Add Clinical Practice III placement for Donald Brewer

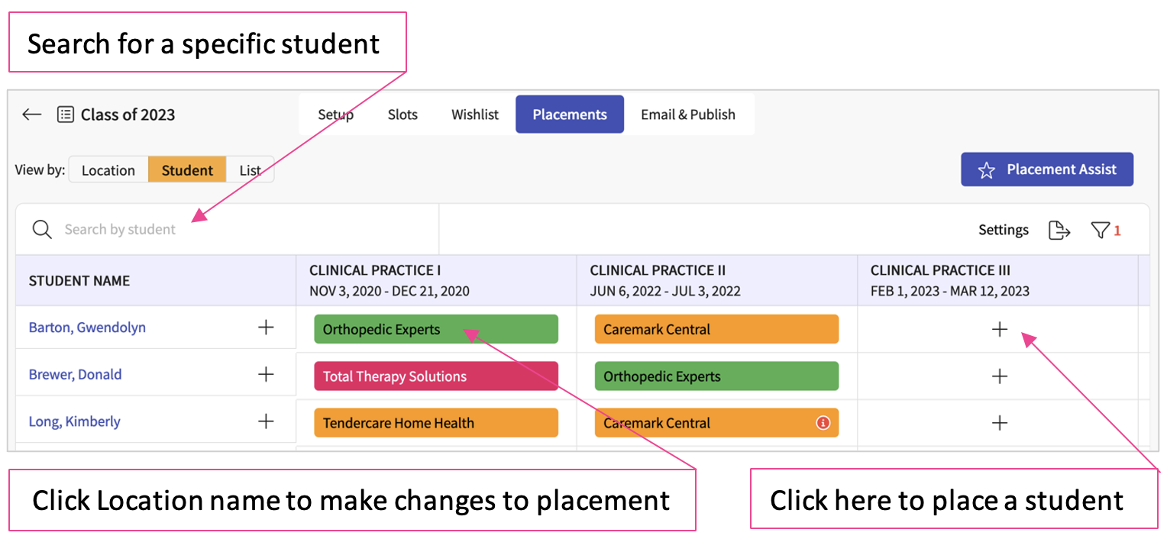(999, 376)
